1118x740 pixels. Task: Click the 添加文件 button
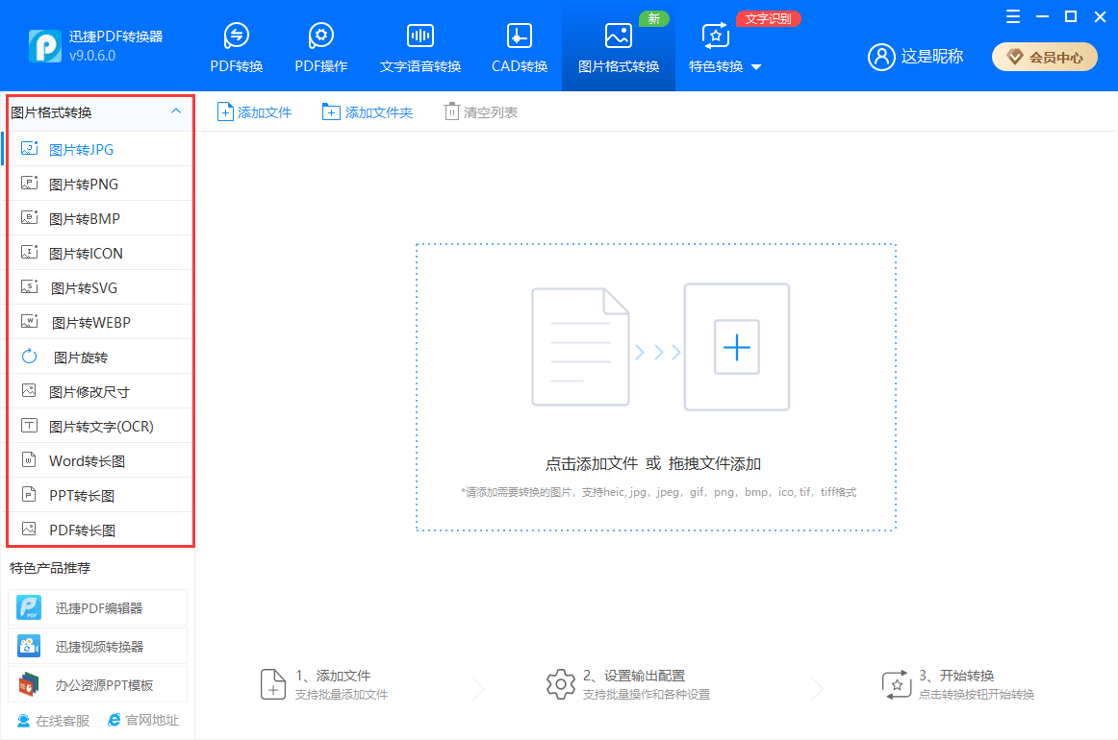tap(255, 112)
